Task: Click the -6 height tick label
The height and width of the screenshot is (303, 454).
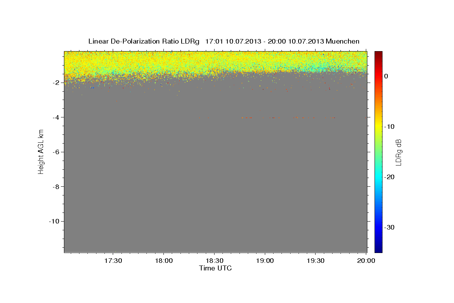Action: (x=56, y=152)
